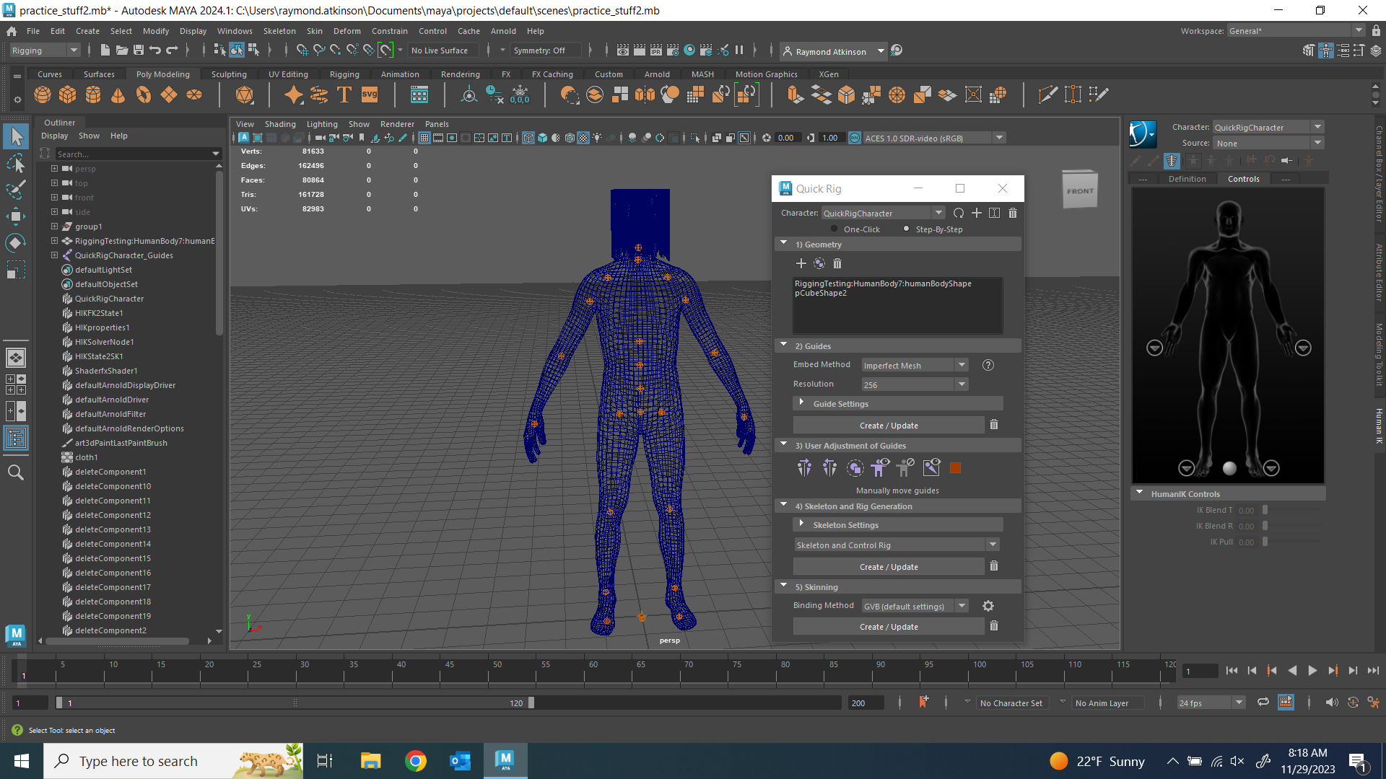Click the orange guide color swatch

[955, 468]
